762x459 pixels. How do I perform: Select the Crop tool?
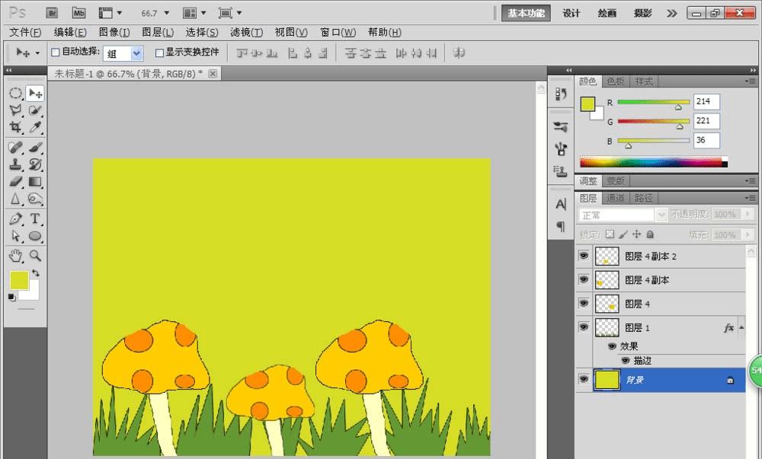click(x=15, y=128)
